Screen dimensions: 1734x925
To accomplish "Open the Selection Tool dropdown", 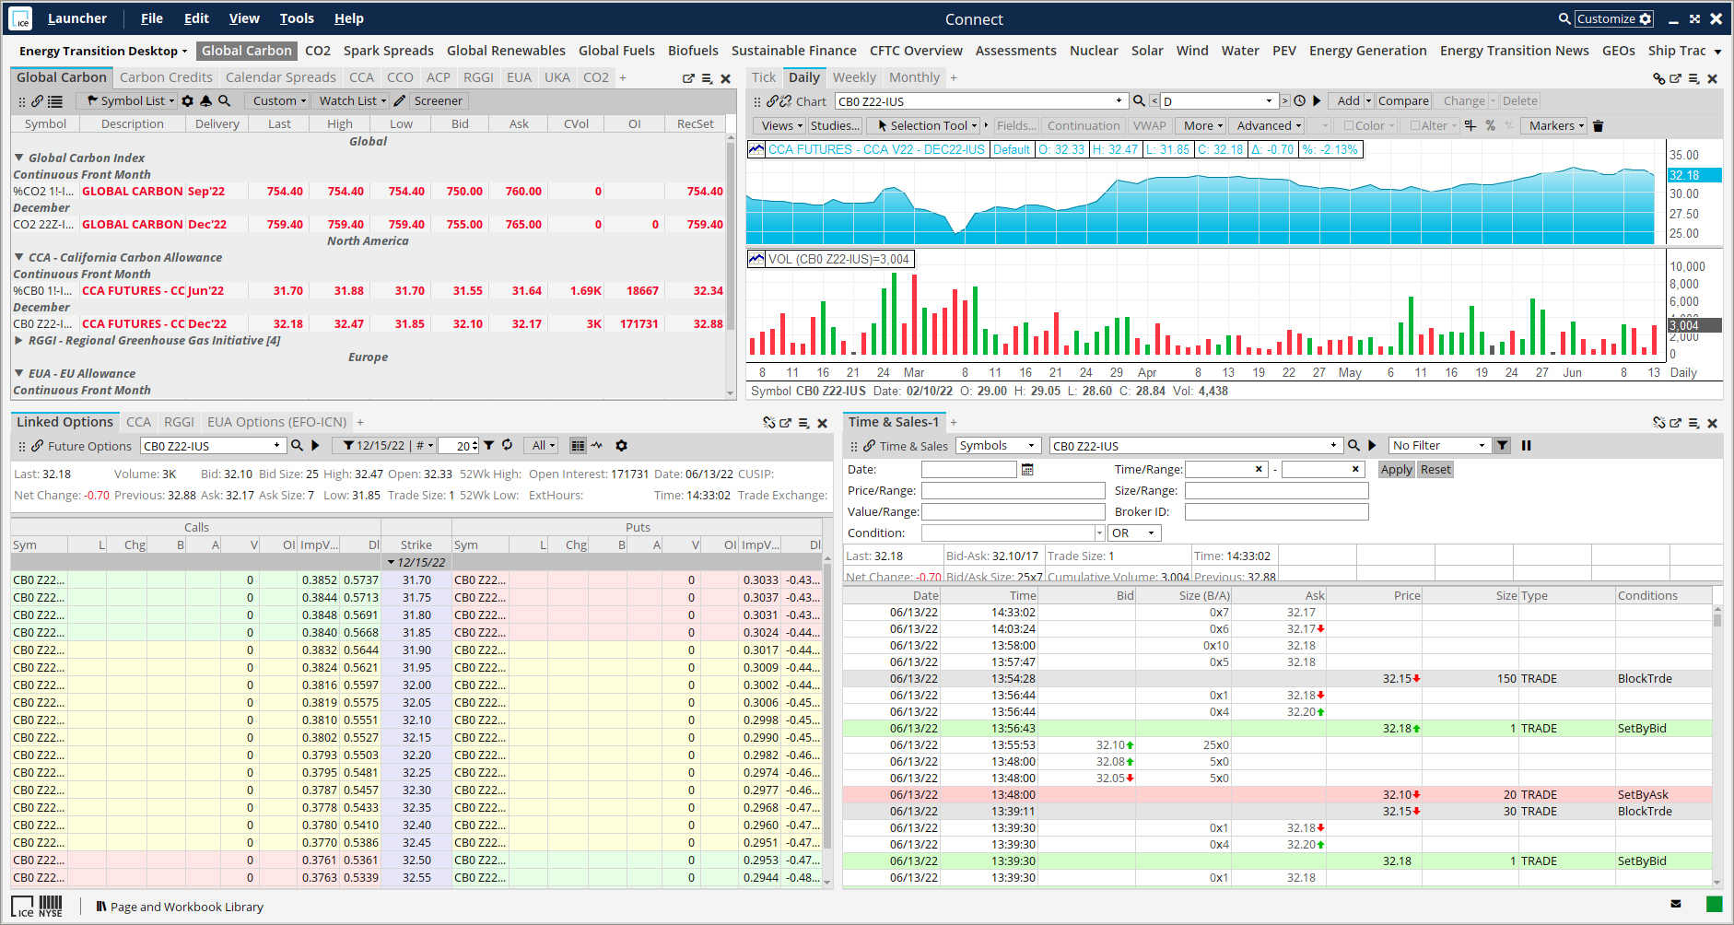I will point(925,126).
